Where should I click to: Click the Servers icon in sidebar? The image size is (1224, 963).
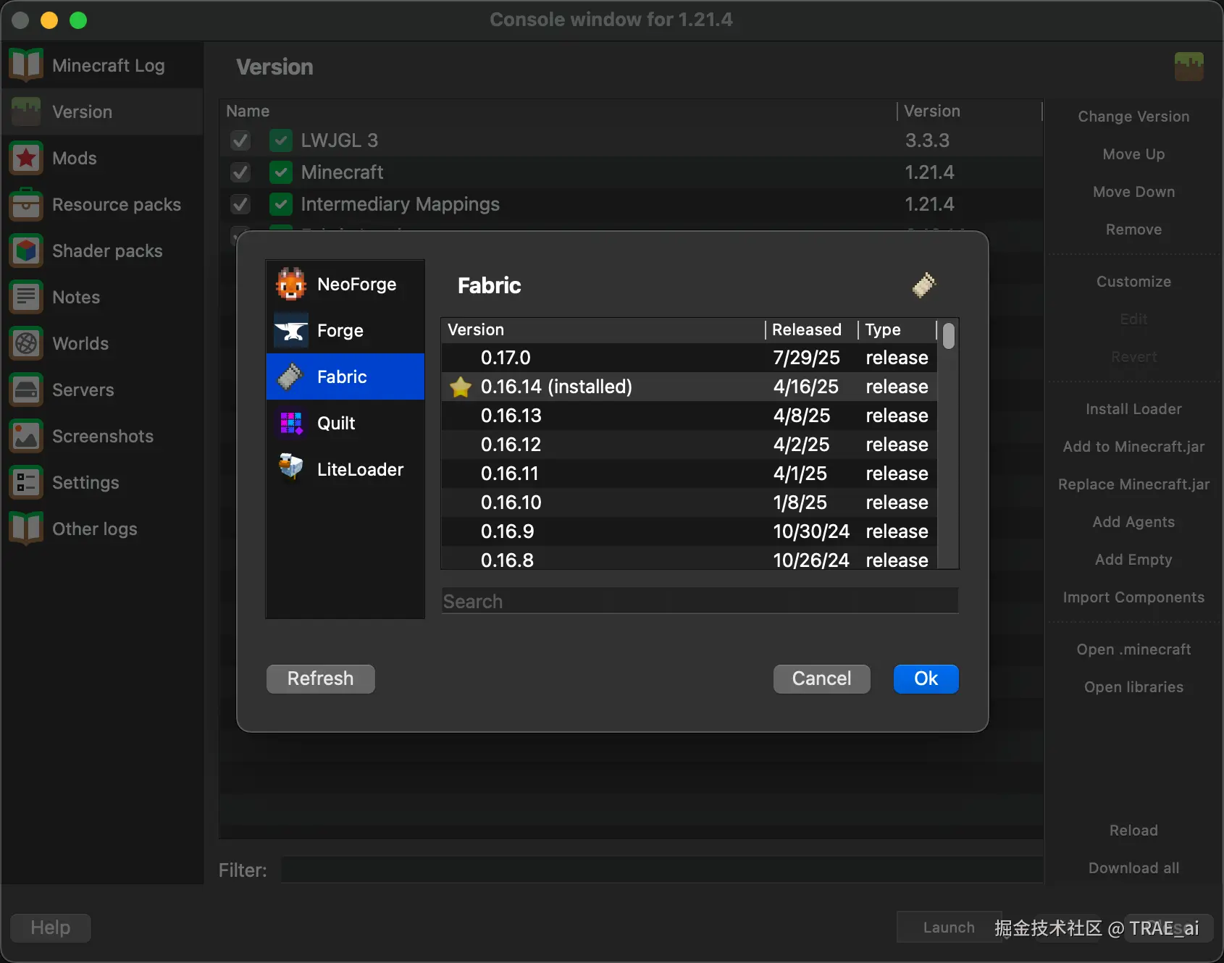pos(26,390)
